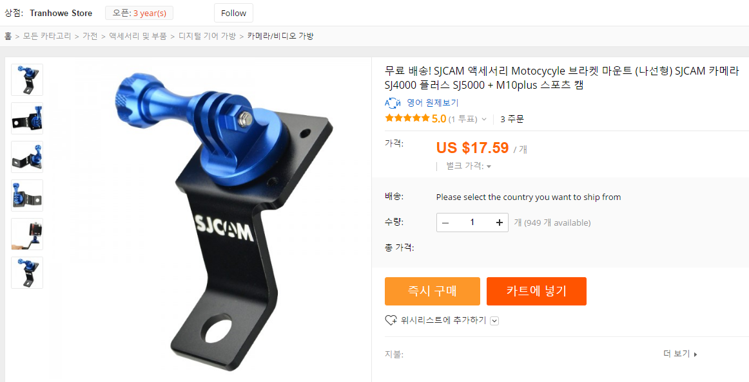Select the first product thumbnail
Viewport: 749px width, 382px height.
pos(27,80)
